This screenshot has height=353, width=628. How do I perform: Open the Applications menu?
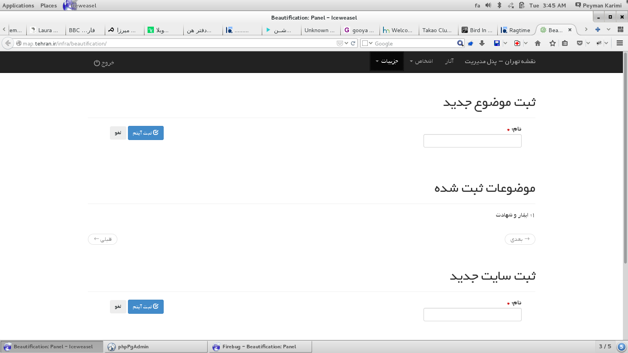[x=18, y=5]
